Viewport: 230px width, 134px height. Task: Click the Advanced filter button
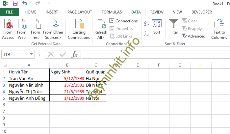193,36
